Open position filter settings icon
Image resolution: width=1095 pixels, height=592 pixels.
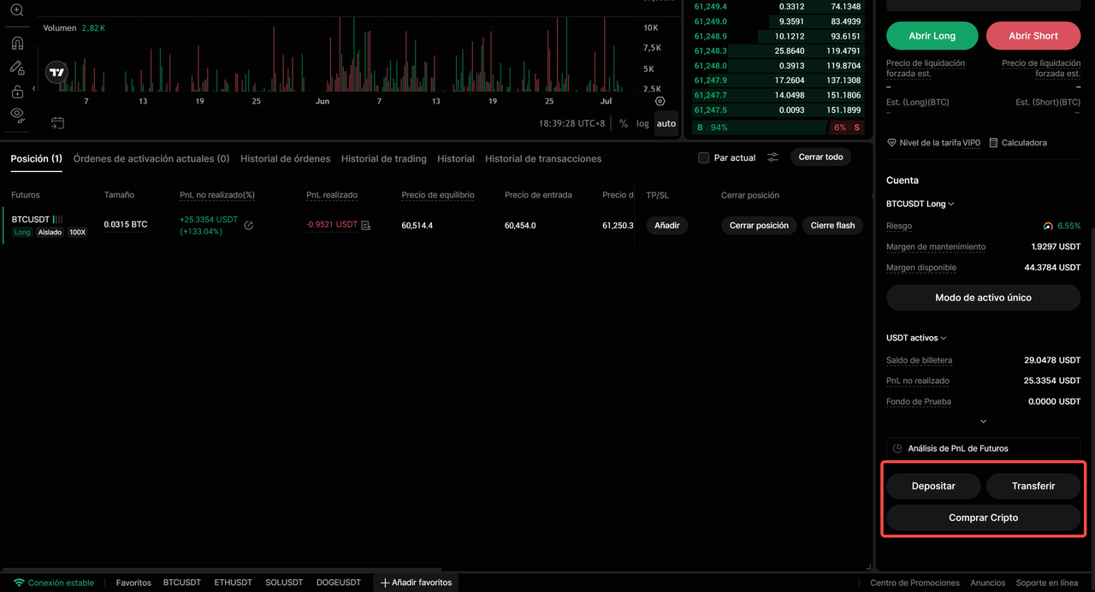(772, 157)
